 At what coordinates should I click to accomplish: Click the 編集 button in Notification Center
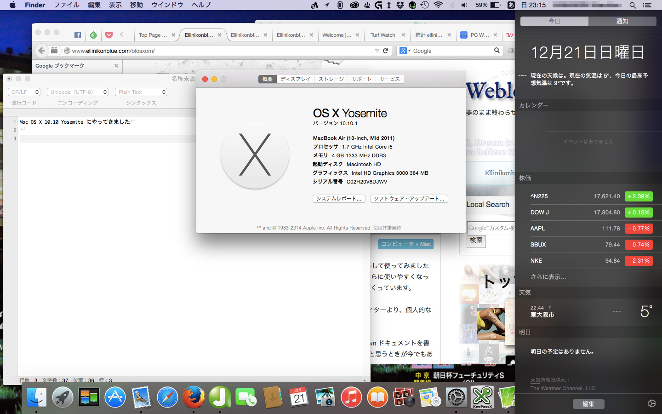click(588, 404)
